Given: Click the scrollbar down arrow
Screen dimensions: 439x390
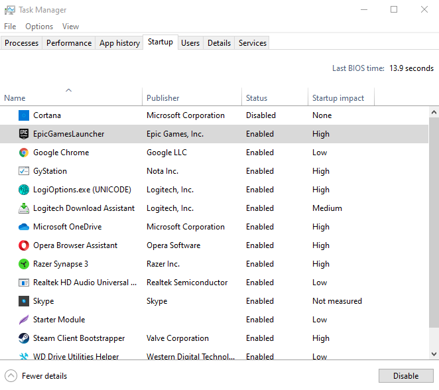Looking at the screenshot, I should tap(434, 354).
